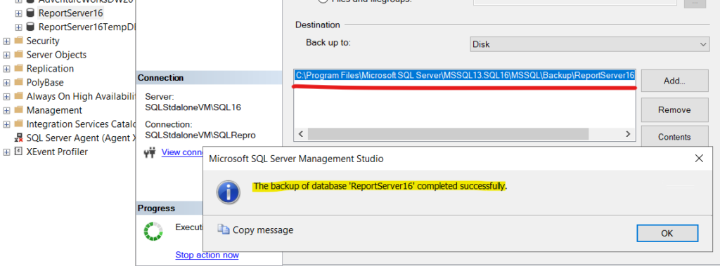
Task: Select the ReportServer16 backup path entry
Action: click(x=465, y=75)
